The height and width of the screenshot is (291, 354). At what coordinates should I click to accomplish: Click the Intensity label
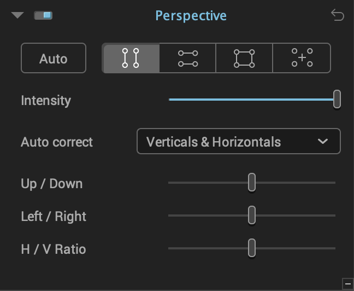click(x=46, y=101)
